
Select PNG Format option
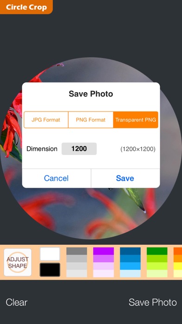pos(91,120)
